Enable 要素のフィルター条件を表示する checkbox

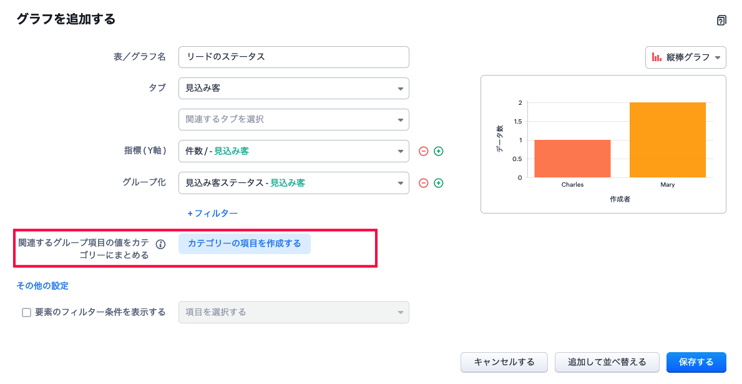26,313
